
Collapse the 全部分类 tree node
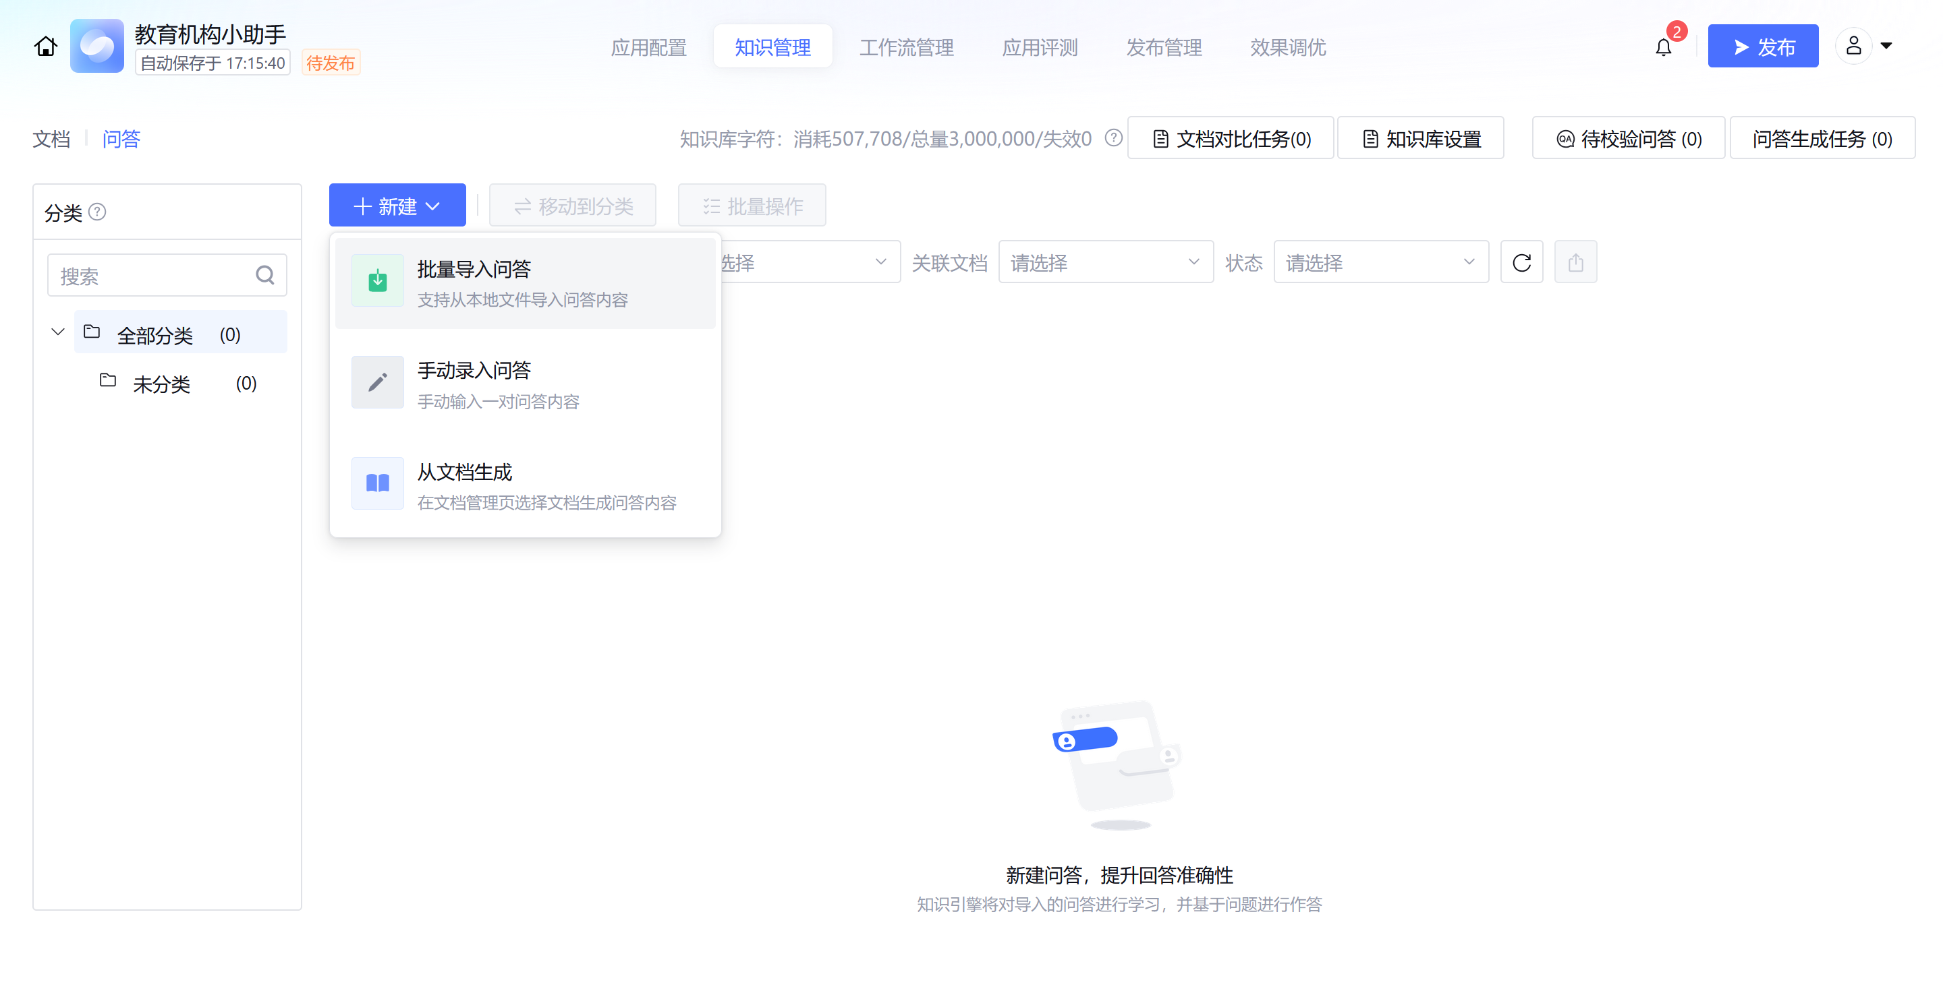coord(58,332)
